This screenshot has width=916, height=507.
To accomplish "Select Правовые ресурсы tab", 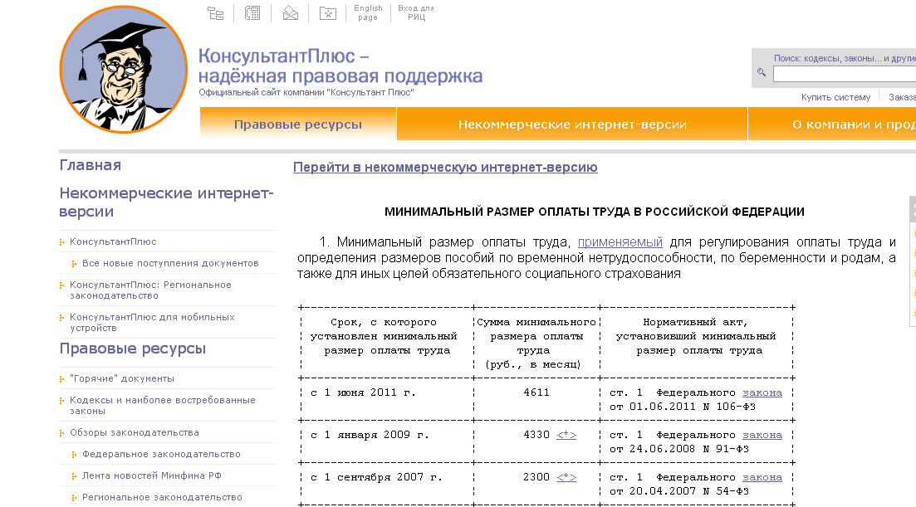I will pyautogui.click(x=298, y=124).
